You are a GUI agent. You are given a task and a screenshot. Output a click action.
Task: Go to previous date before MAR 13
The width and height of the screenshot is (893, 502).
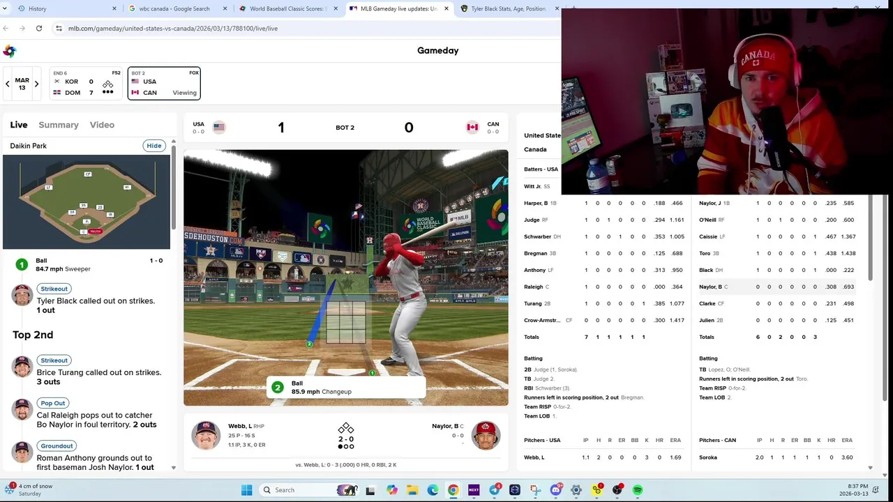coord(8,84)
